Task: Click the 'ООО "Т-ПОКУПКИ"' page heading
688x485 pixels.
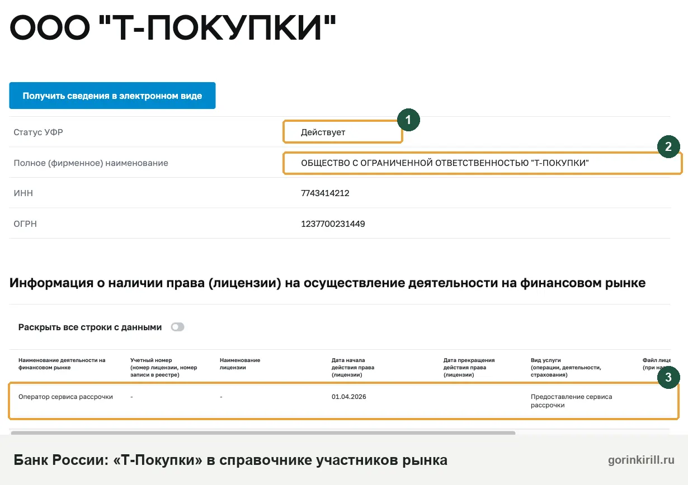Action: [173, 27]
